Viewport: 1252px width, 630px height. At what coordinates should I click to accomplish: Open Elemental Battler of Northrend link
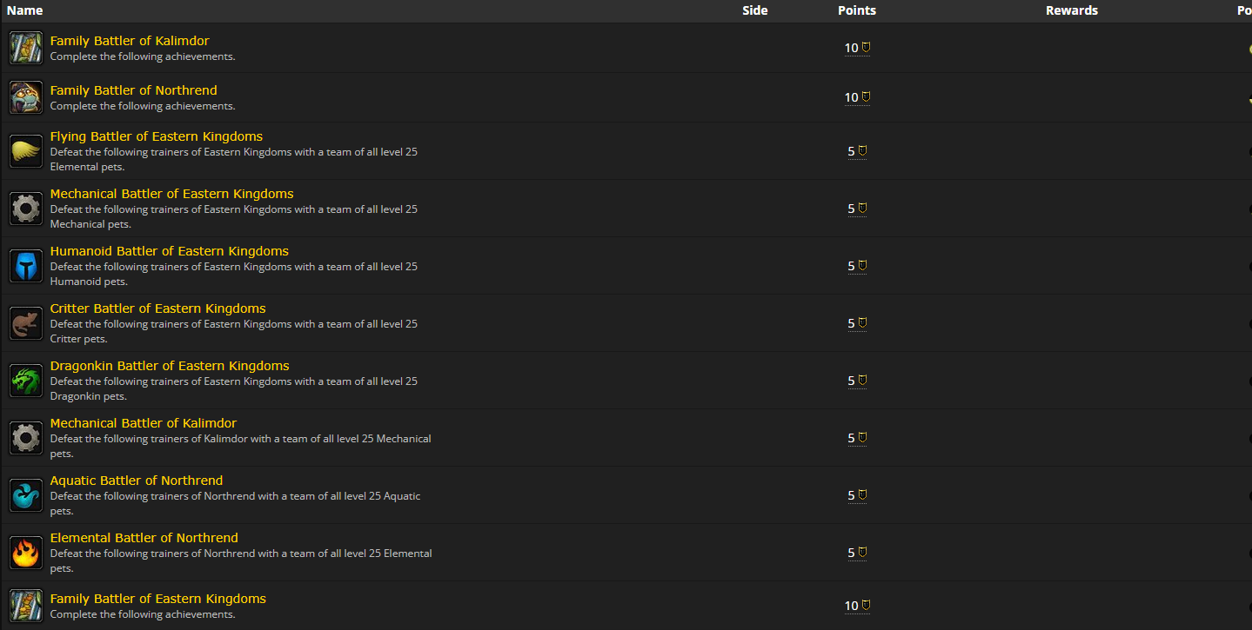pos(144,538)
